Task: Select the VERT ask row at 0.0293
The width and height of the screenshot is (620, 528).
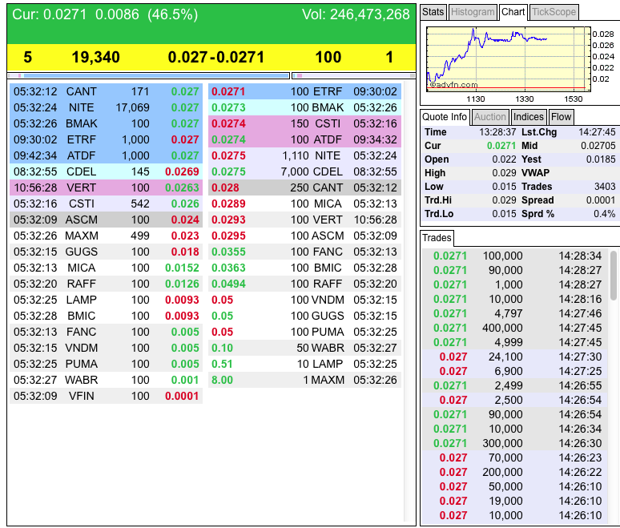Action: [x=304, y=220]
